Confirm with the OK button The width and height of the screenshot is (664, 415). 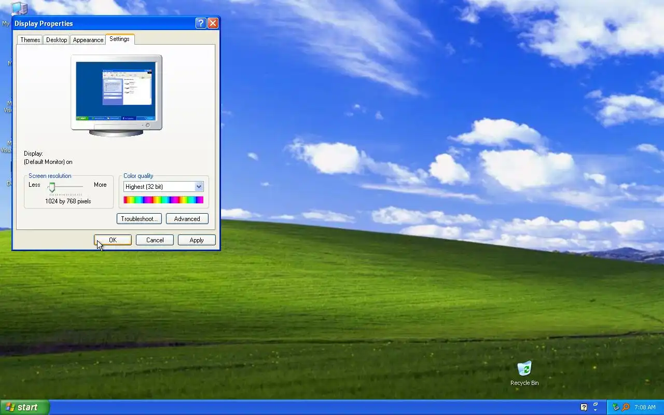tap(113, 240)
